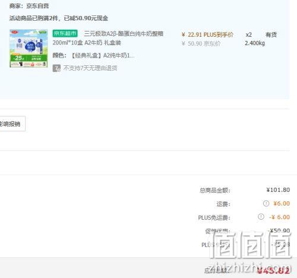Select the 应付总额 ¥45.82 total
Viewport: 297px width, 278px height.
click(273, 270)
